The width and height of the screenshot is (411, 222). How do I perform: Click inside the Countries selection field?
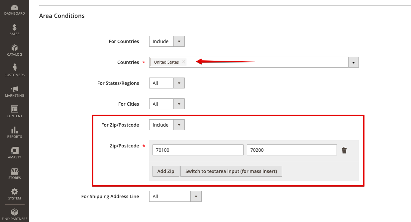point(254,62)
